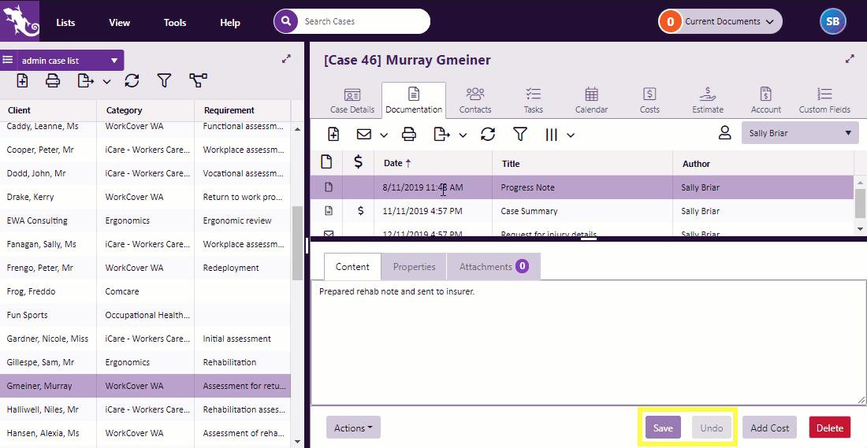
Task: Switch to the Costs tab
Action: 649,100
